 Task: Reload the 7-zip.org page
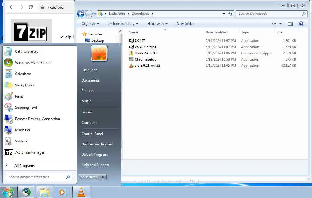click(31, 7)
